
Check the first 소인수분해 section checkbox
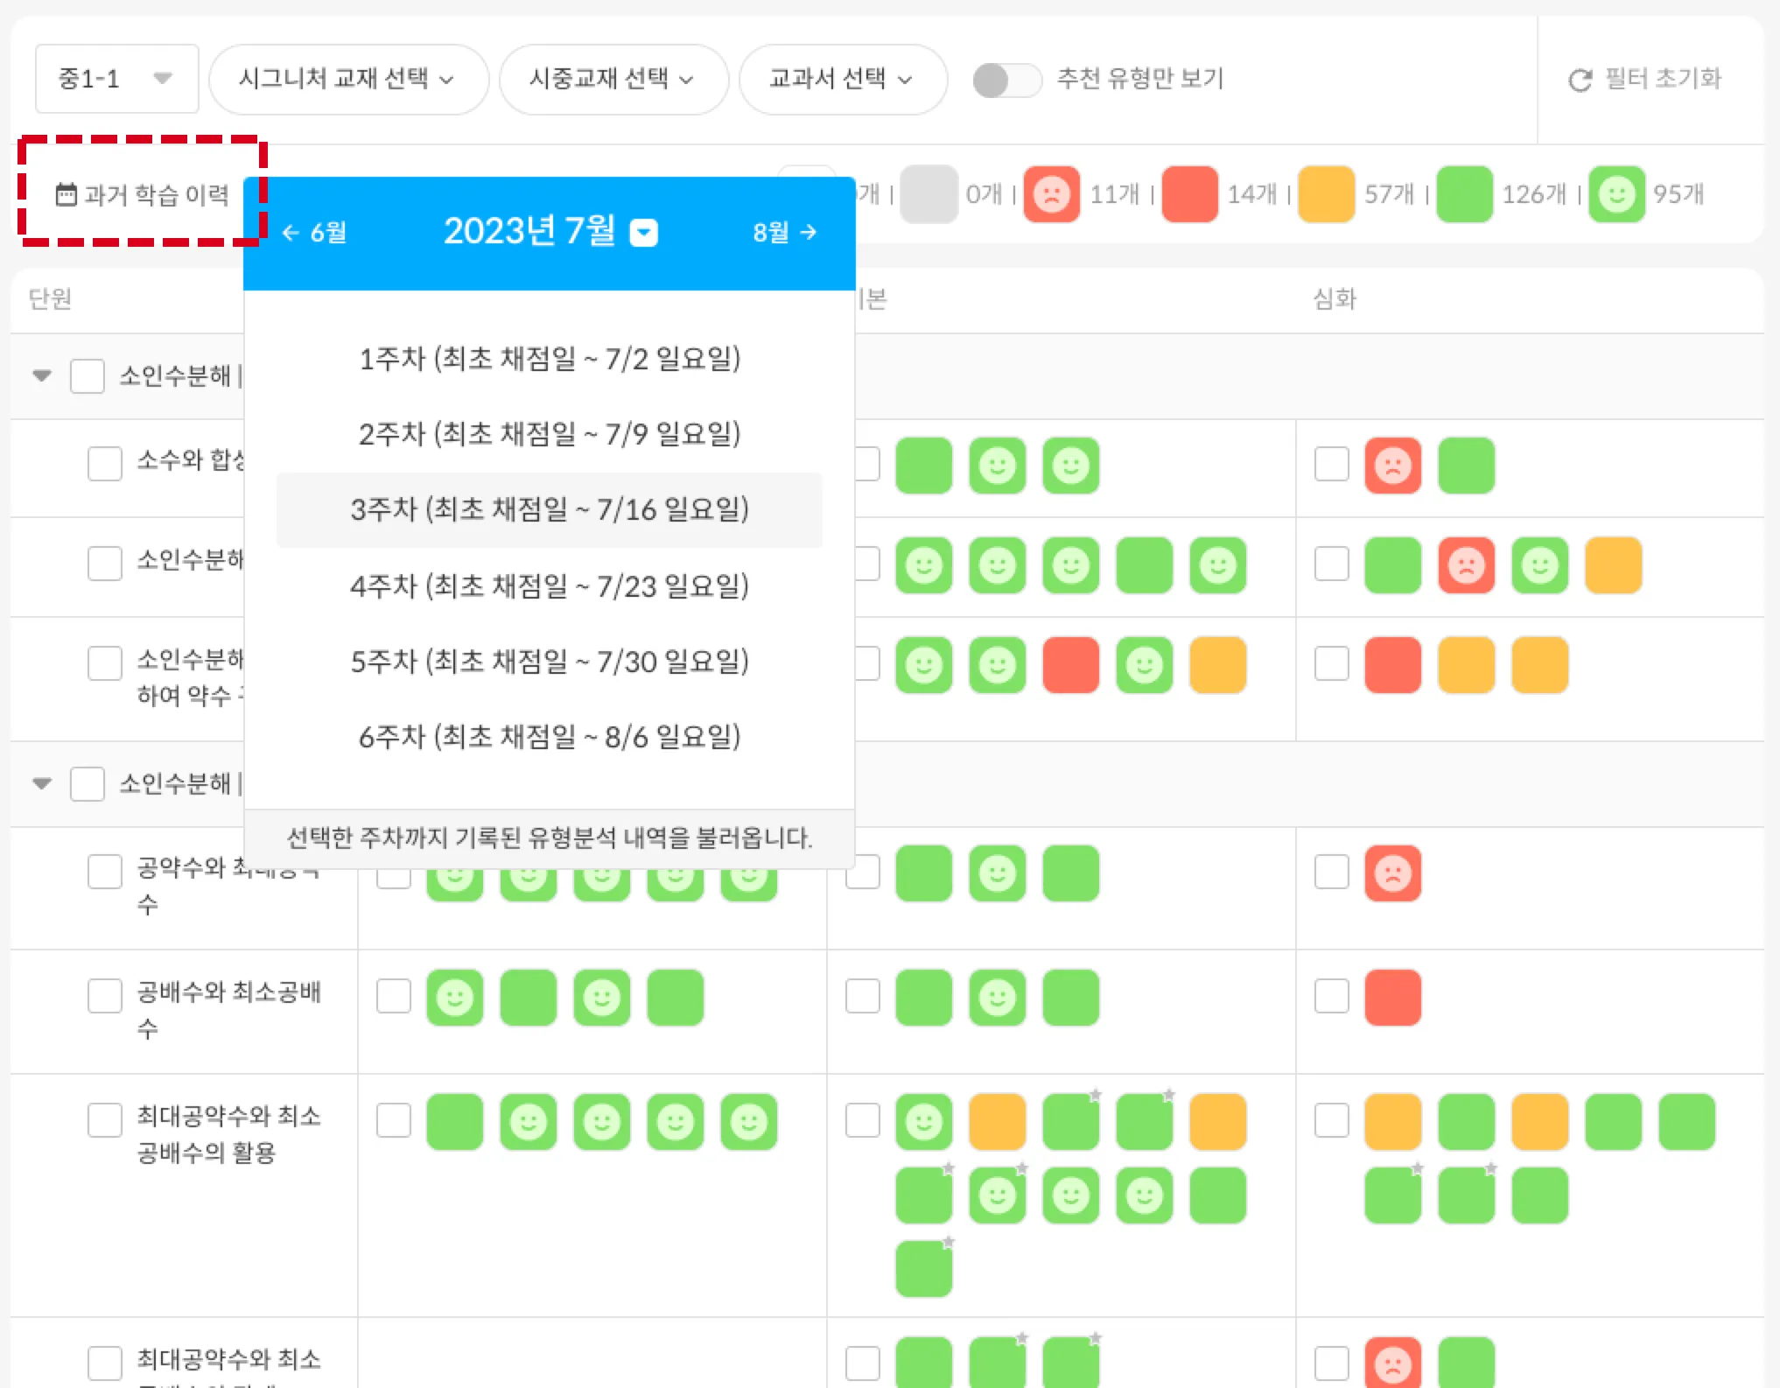[88, 376]
